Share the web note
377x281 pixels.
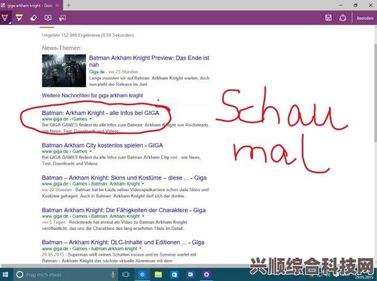[x=343, y=18]
